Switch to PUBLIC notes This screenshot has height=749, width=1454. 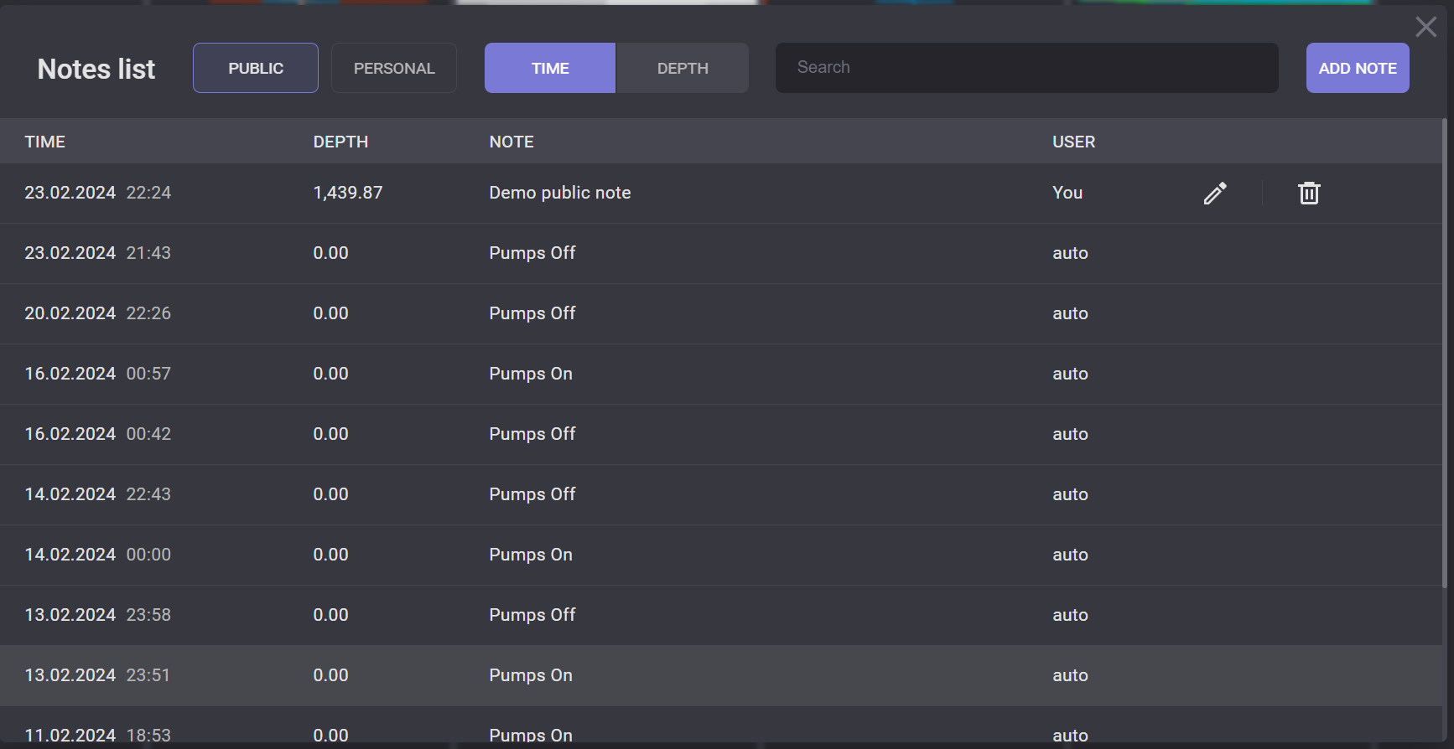tap(256, 68)
